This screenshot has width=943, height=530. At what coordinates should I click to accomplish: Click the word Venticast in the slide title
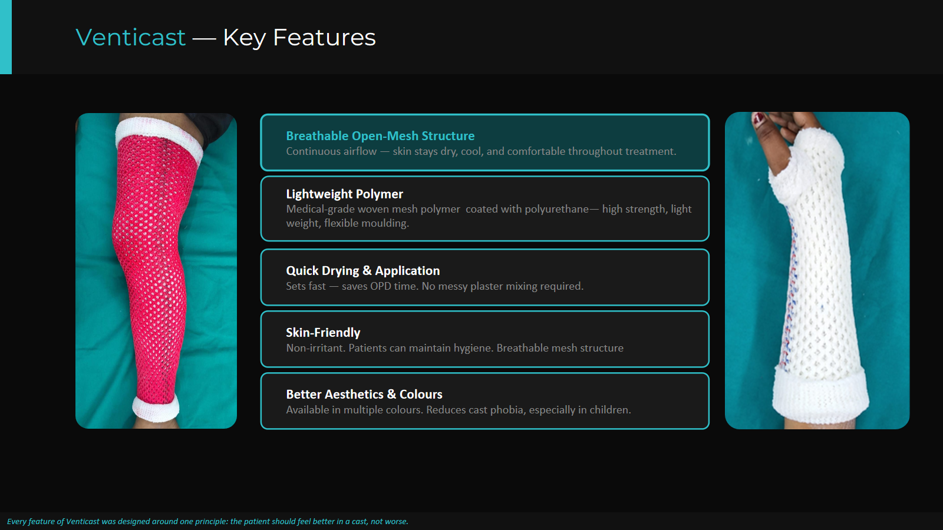coord(131,38)
